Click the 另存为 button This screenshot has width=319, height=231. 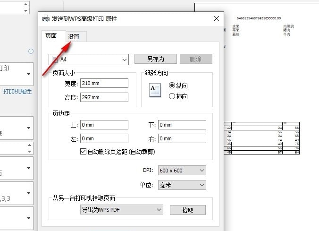pyautogui.click(x=155, y=59)
